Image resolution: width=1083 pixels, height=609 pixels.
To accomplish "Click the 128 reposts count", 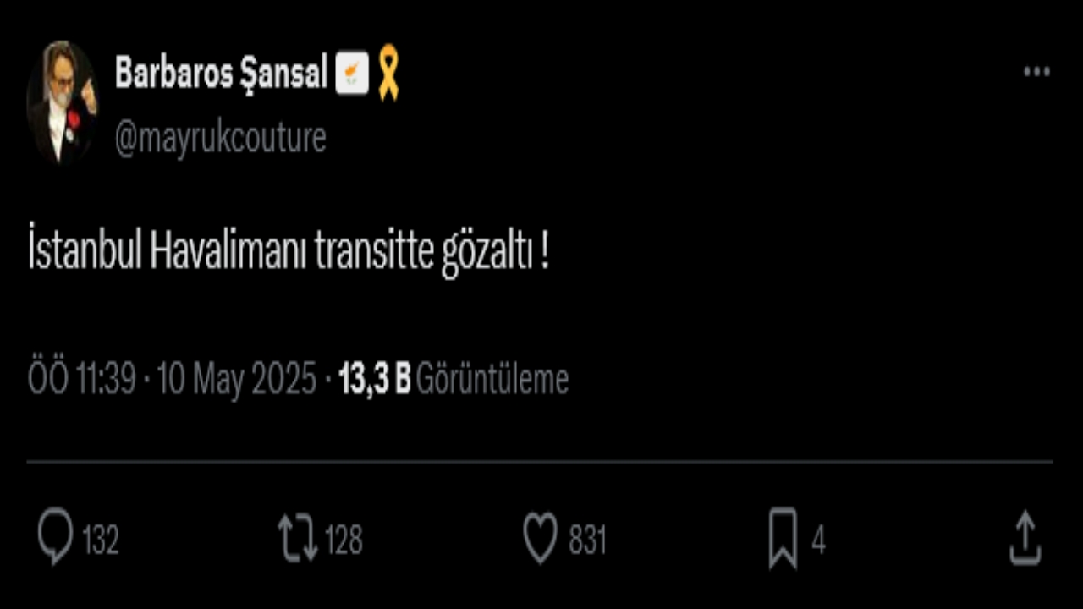I will coord(344,540).
